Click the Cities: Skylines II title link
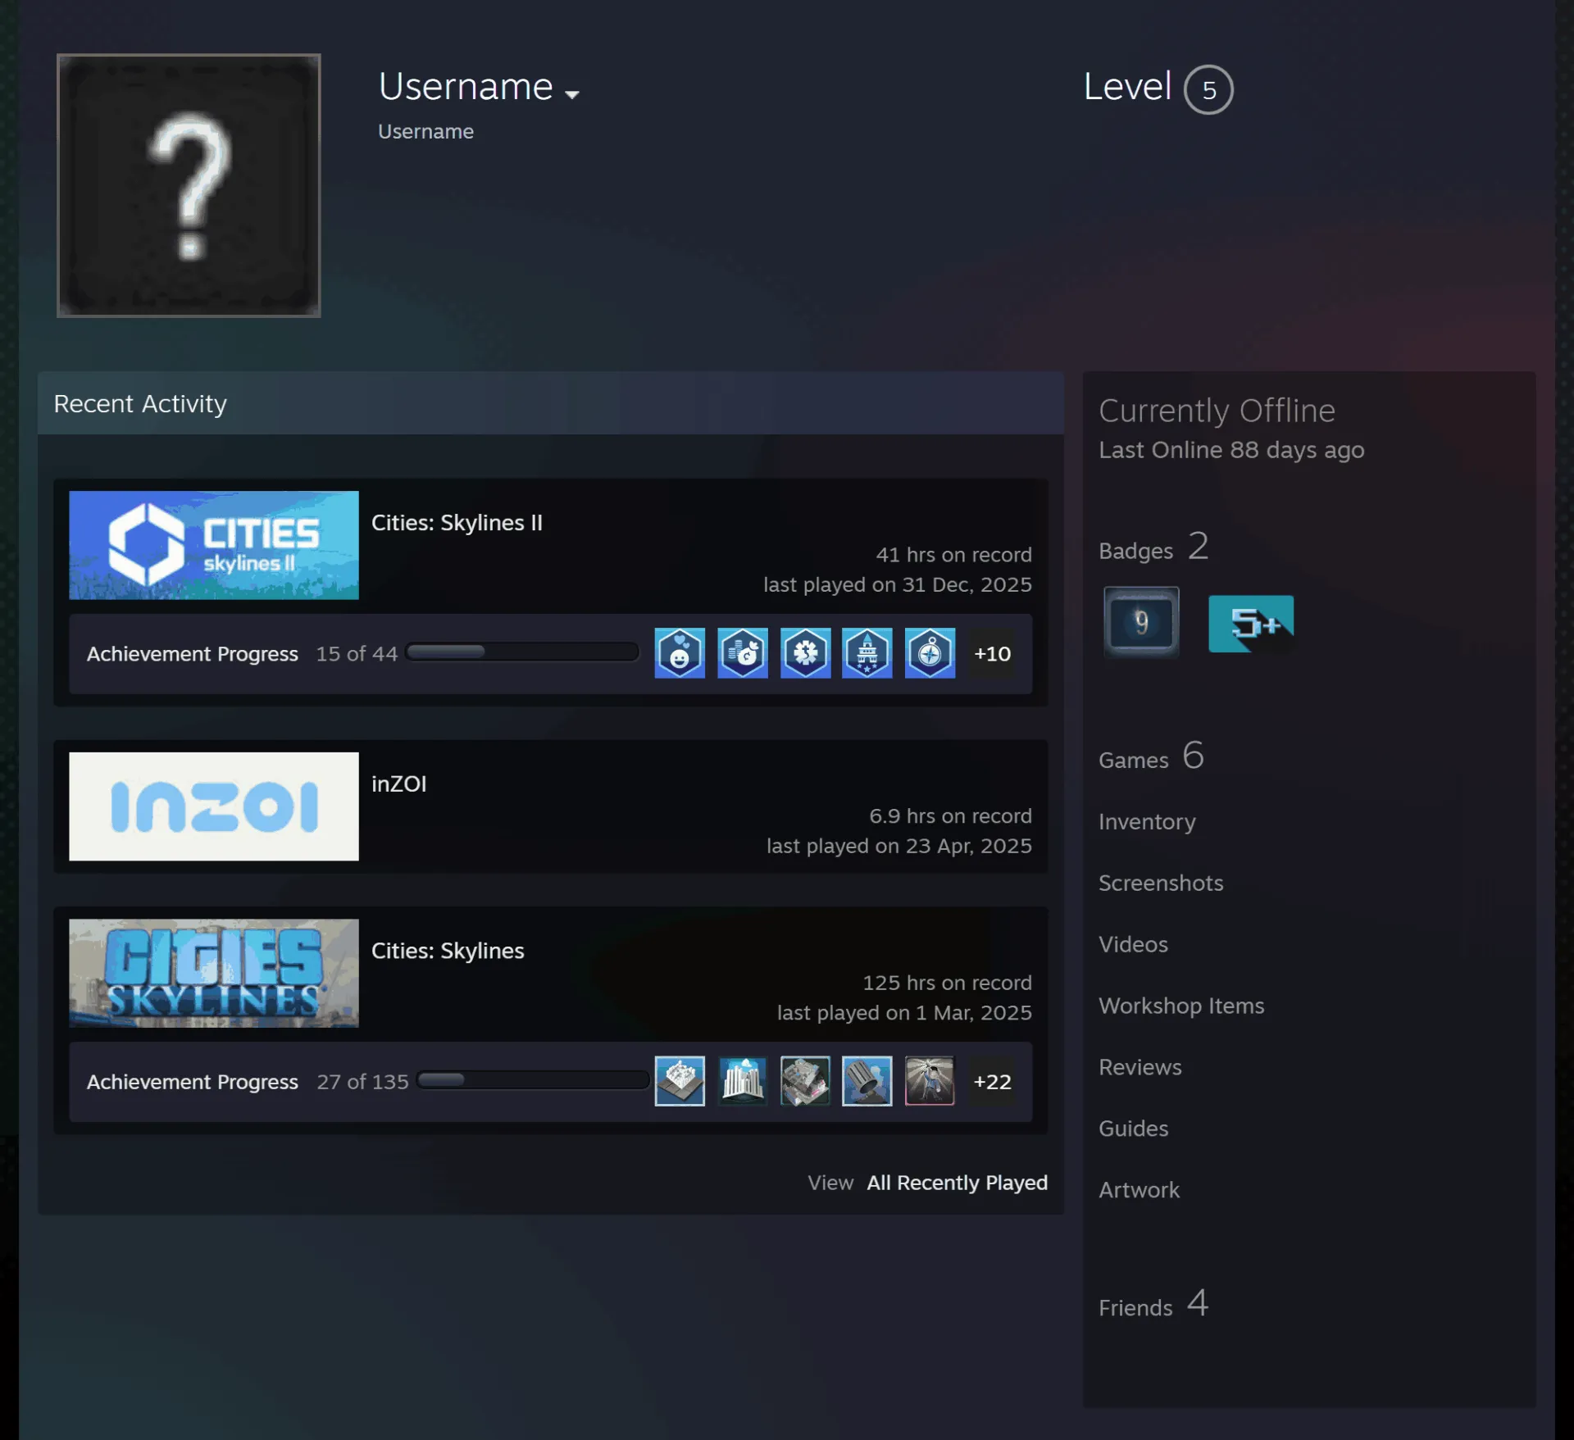 pyautogui.click(x=457, y=523)
